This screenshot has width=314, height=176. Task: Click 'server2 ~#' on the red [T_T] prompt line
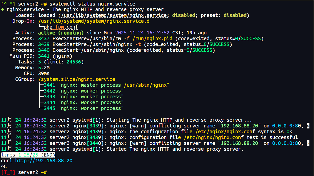32,172
